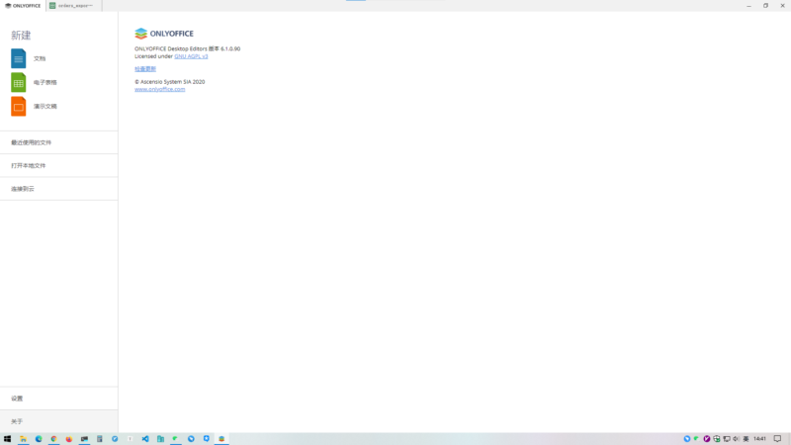This screenshot has width=791, height=445.
Task: Create a new presentation via orange icon
Action: (x=19, y=106)
